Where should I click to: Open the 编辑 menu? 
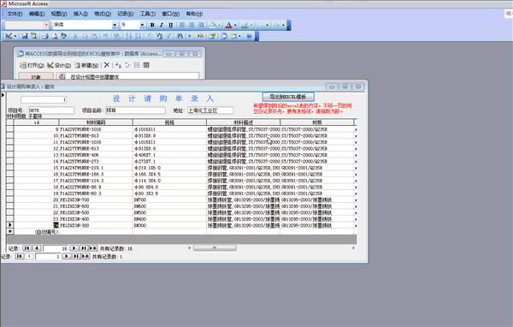tap(37, 14)
